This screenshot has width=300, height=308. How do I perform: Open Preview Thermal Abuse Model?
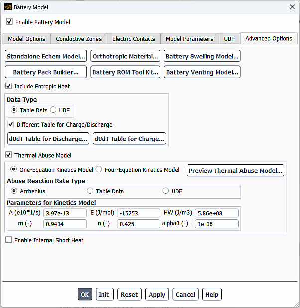coord(235,171)
